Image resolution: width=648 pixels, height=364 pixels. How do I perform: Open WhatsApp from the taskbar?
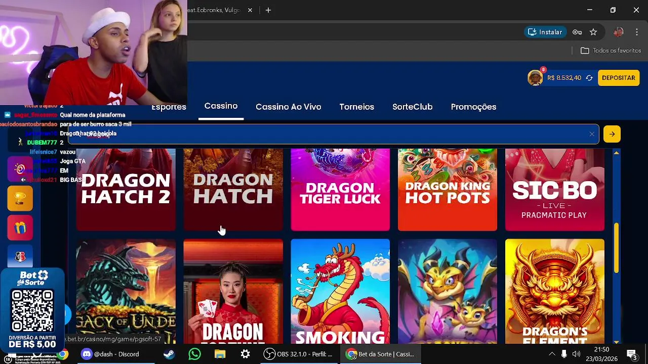click(x=194, y=354)
